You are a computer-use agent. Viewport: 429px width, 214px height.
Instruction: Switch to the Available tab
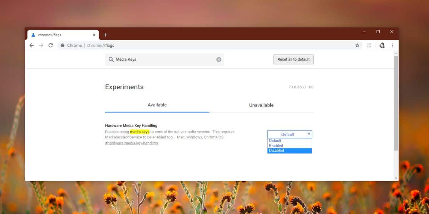point(157,105)
